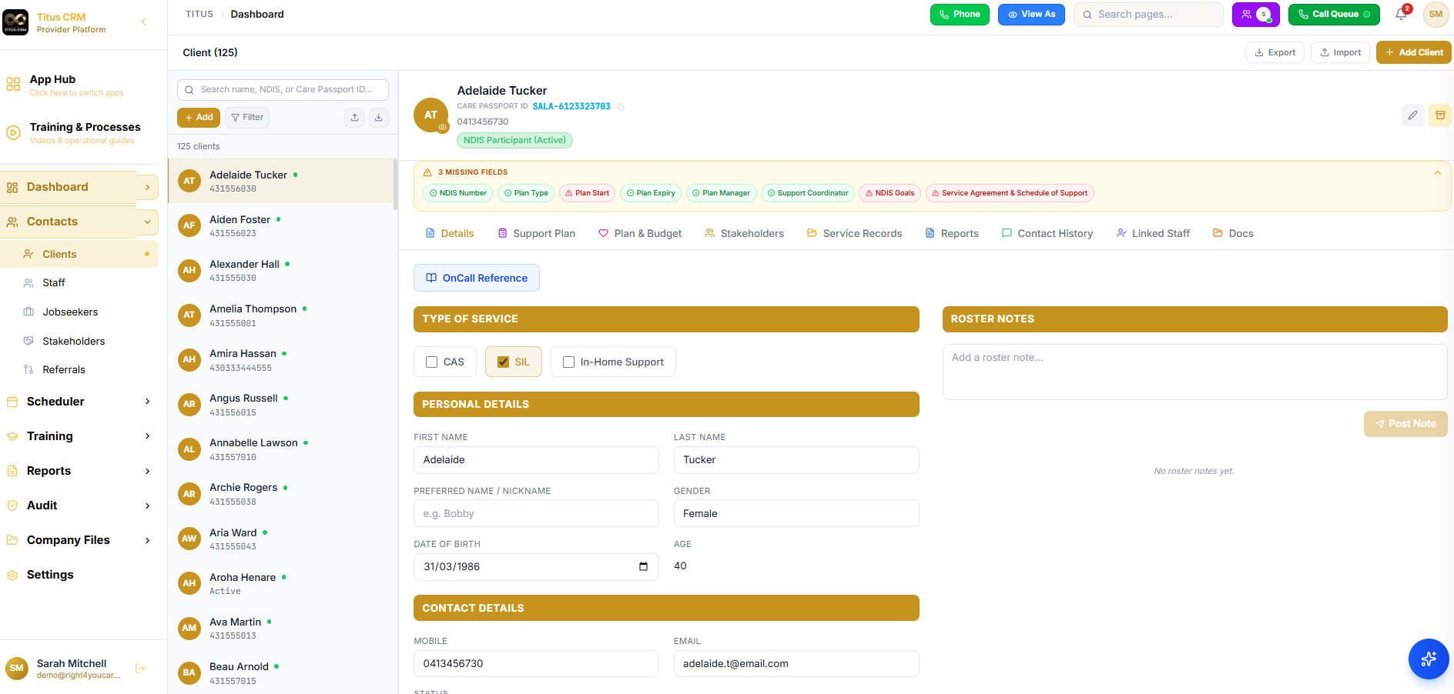
Task: Switch to the Plan & Budget tab
Action: (640, 234)
